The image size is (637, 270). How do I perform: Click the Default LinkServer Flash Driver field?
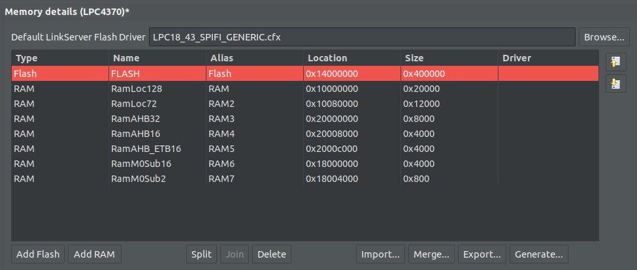pos(362,37)
